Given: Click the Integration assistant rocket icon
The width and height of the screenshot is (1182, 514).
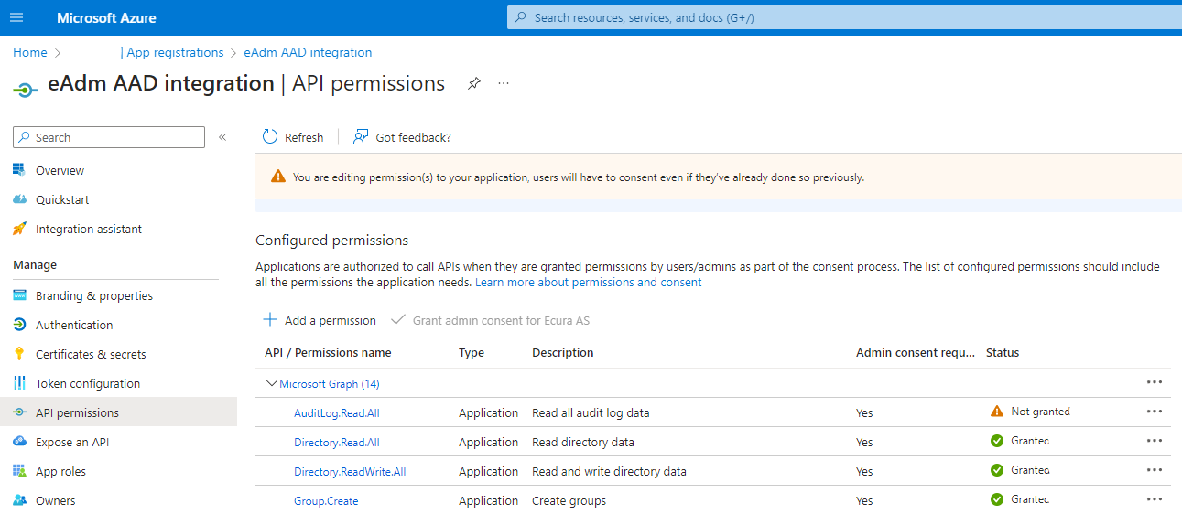Looking at the screenshot, I should 19,229.
